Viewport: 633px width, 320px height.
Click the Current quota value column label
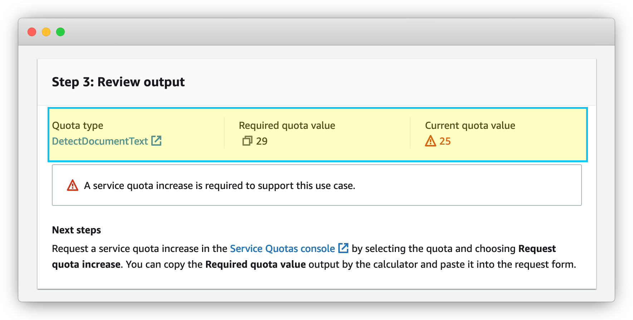[x=470, y=126]
